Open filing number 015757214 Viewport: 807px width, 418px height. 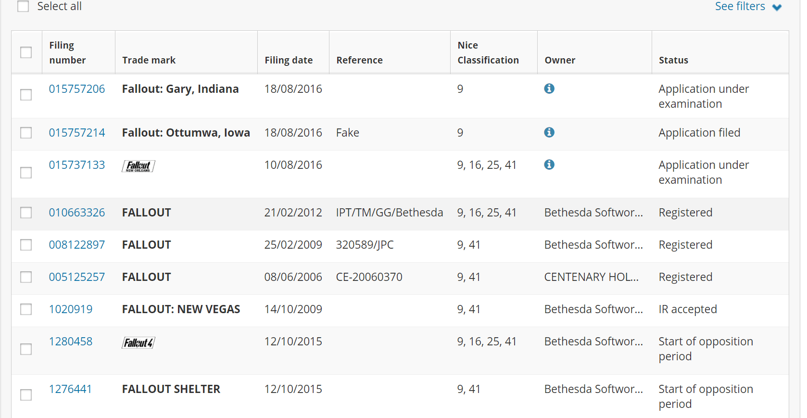tap(77, 133)
